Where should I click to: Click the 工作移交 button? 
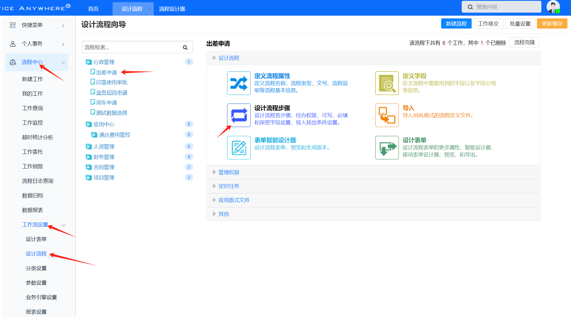pos(488,24)
